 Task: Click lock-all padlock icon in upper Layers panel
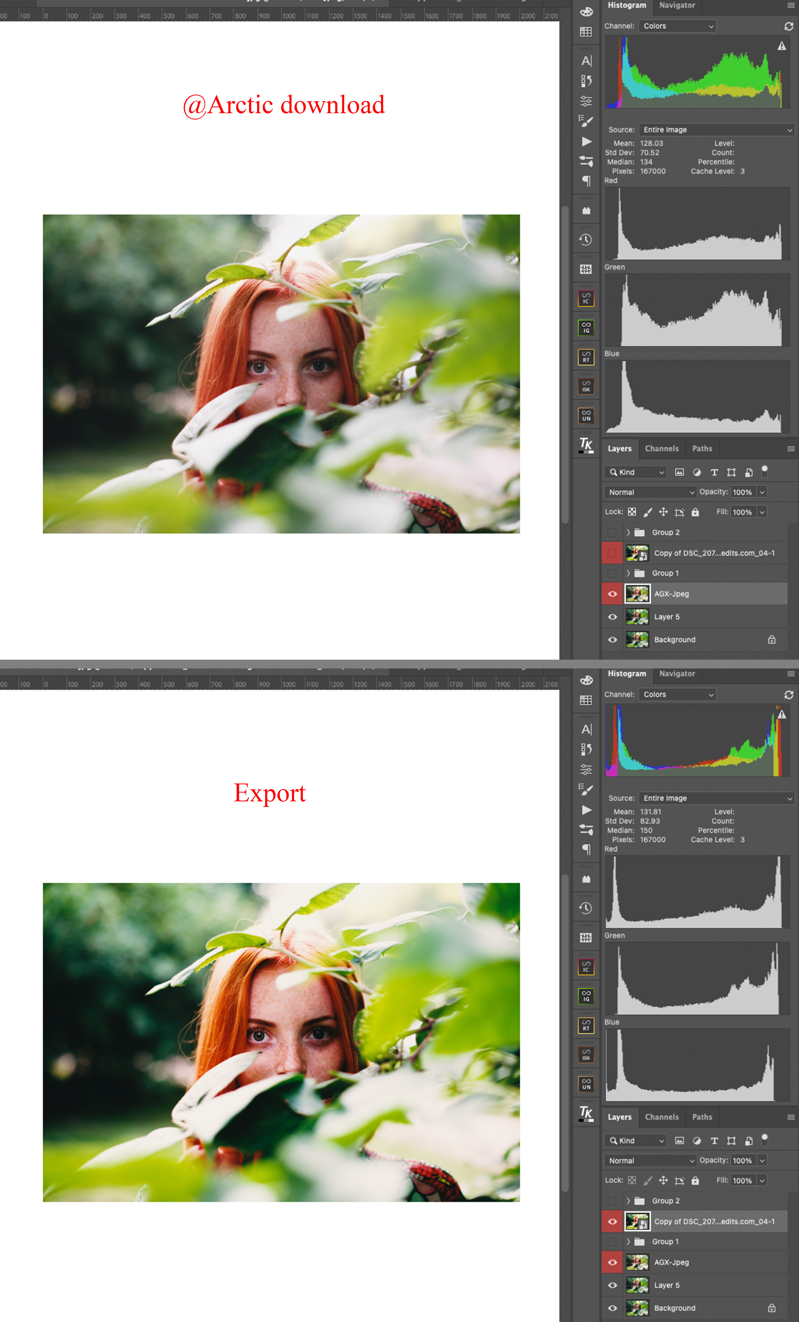(x=695, y=512)
